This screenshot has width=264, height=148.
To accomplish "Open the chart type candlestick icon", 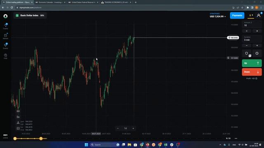I will click(18, 117).
